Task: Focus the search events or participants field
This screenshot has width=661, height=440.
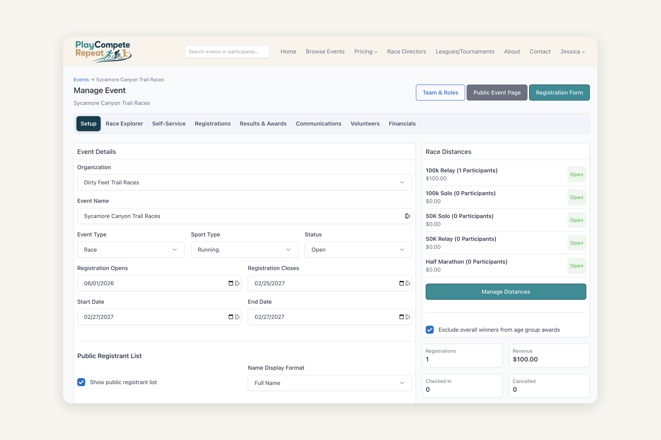Action: tap(227, 52)
